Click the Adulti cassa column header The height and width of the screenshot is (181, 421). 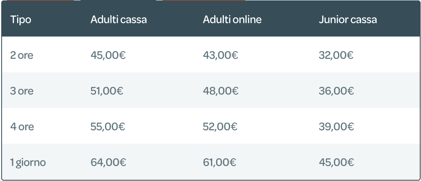(119, 19)
